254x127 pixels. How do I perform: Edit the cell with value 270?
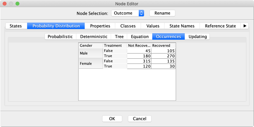pos(163,56)
